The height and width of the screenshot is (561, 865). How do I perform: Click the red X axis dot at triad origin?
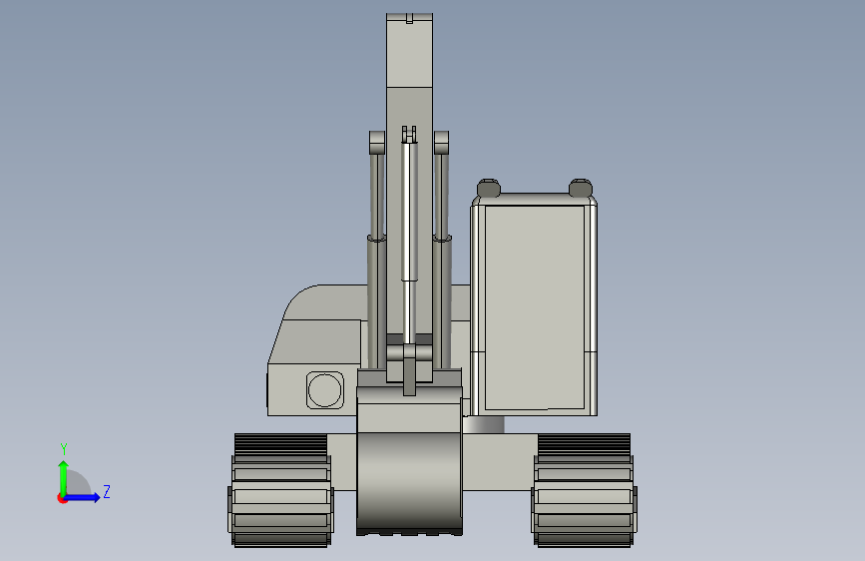click(62, 498)
